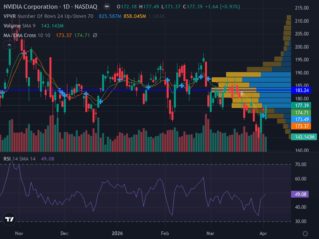
Task: Click the VPVR down volume value 858.045M
Action: click(x=135, y=16)
